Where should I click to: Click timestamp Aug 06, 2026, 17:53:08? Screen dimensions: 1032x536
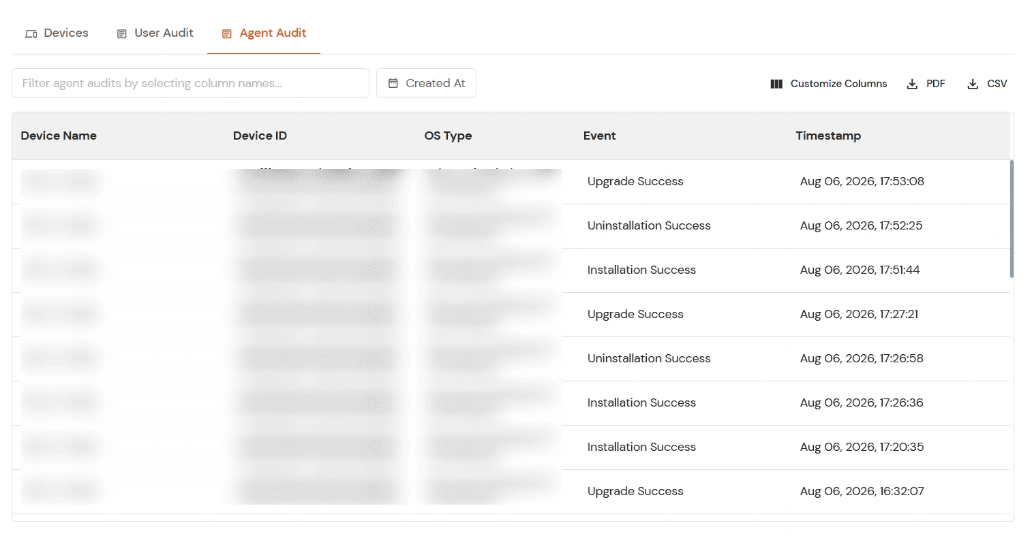tap(862, 181)
